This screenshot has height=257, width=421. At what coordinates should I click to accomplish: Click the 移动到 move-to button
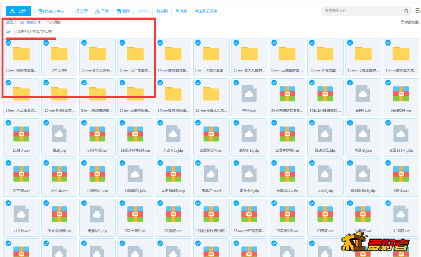point(181,11)
